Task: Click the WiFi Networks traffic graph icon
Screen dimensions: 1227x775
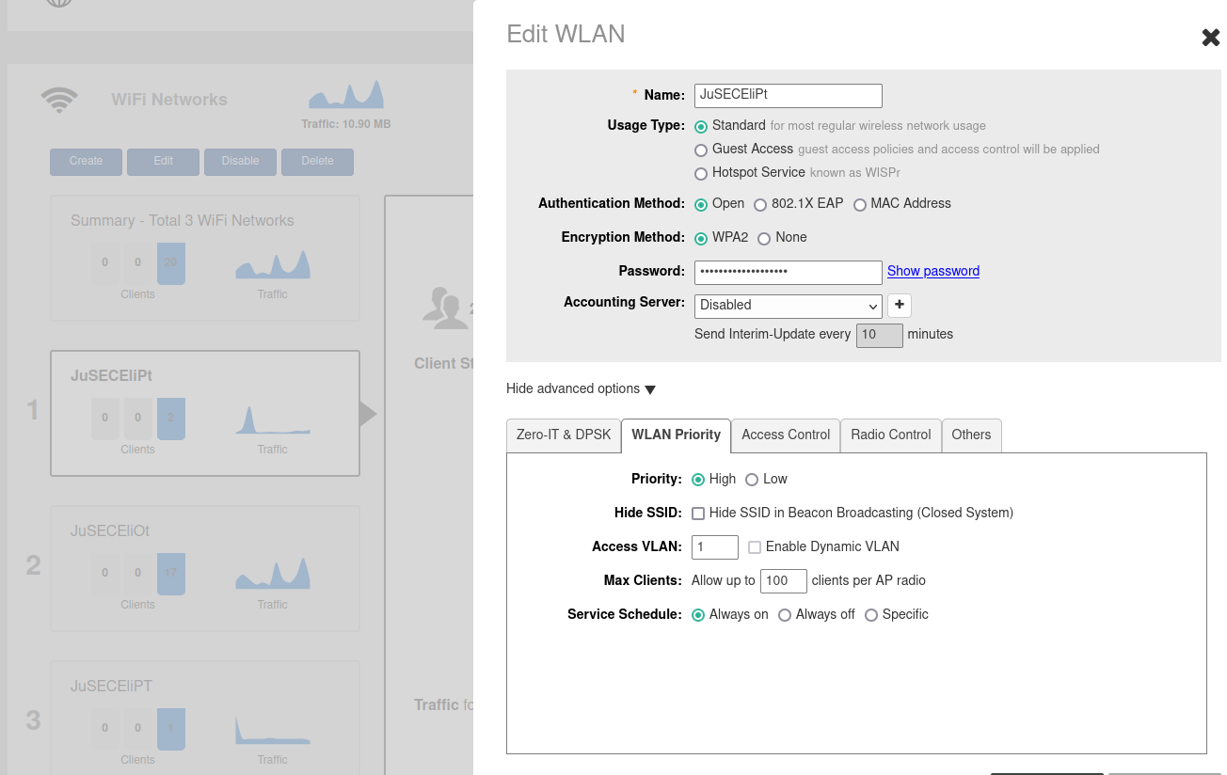Action: (x=346, y=95)
